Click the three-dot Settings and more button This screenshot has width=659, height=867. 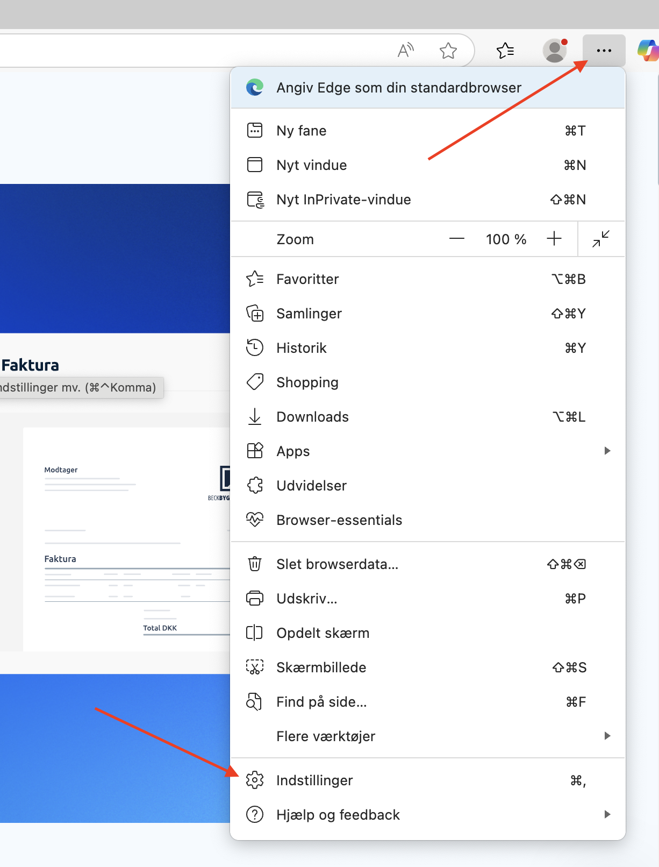604,51
